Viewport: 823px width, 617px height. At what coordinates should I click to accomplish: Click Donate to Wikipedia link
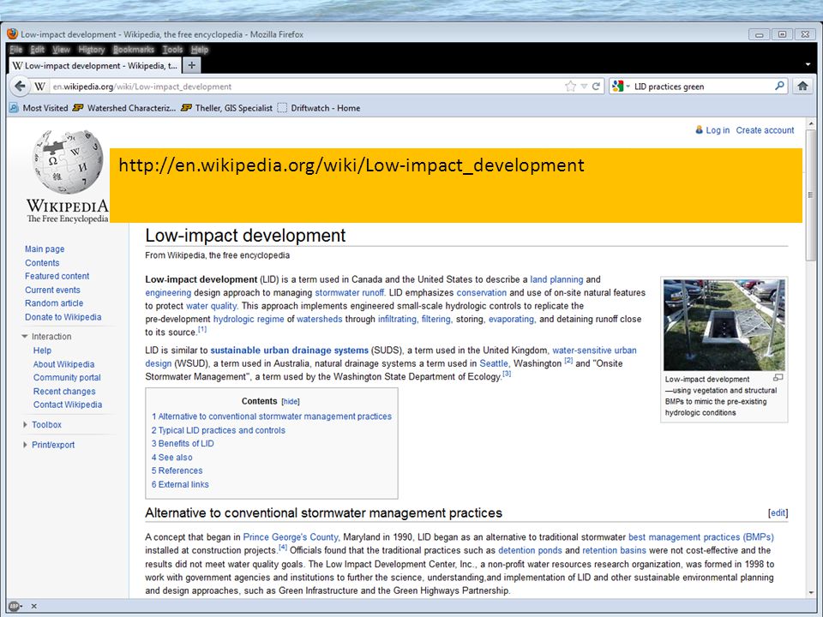(x=63, y=317)
